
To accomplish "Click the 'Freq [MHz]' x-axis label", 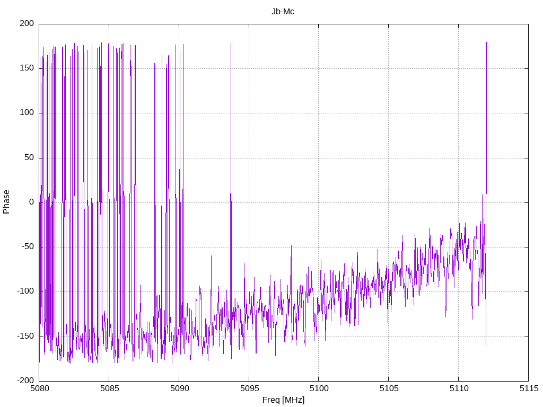I will click(x=283, y=400).
